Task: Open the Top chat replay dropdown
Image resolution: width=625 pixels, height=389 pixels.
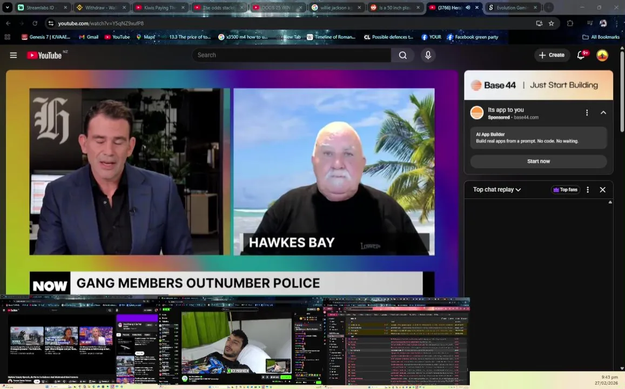Action: [496, 190]
